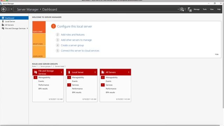Click the Server Manager title bar icon
This screenshot has height=126, width=224.
coord(1,3)
